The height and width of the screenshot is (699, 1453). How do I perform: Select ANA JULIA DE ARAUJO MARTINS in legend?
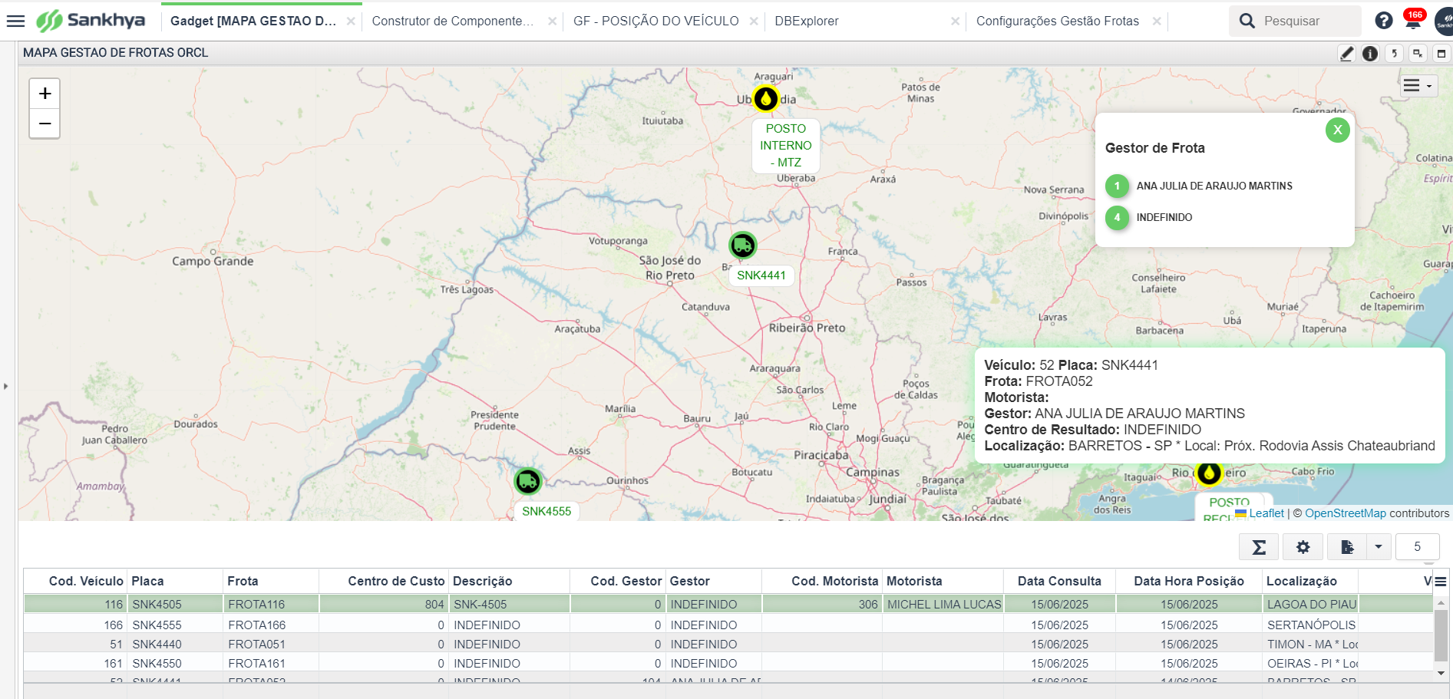1214,186
